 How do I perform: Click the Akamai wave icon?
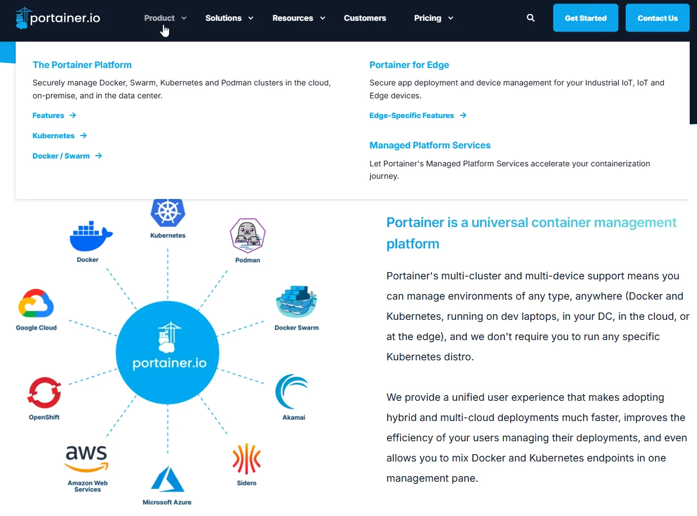(292, 392)
